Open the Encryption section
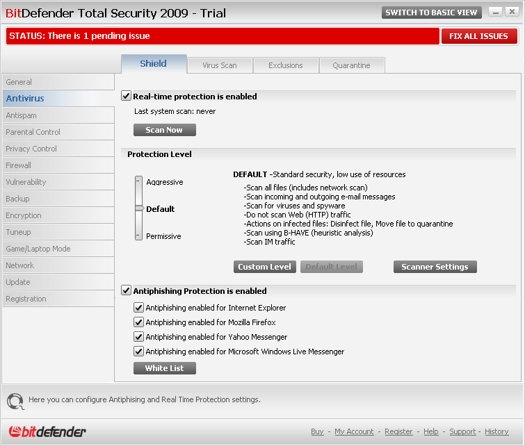This screenshot has width=525, height=446. coord(58,215)
